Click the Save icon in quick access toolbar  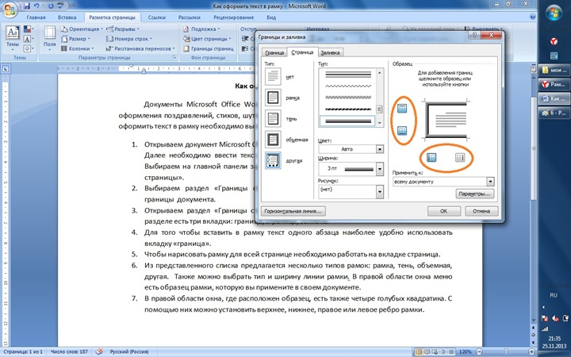click(27, 6)
